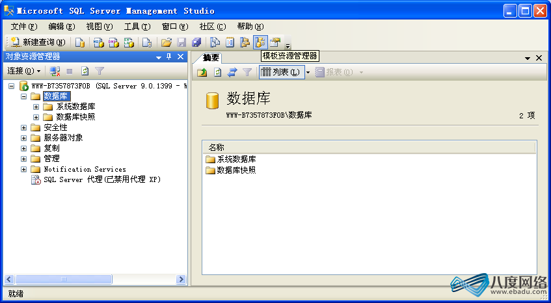Image resolution: width=551 pixels, height=303 pixels.
Task: Start a new Analysis Services MDX query
Action: point(99,42)
